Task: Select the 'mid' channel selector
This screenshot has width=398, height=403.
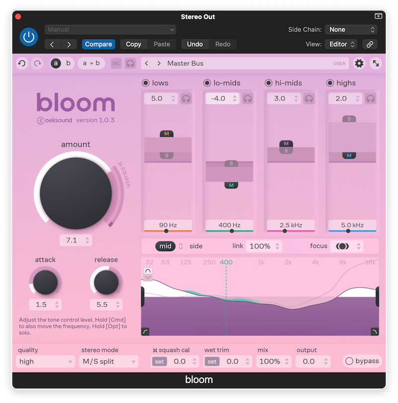Action: 166,245
